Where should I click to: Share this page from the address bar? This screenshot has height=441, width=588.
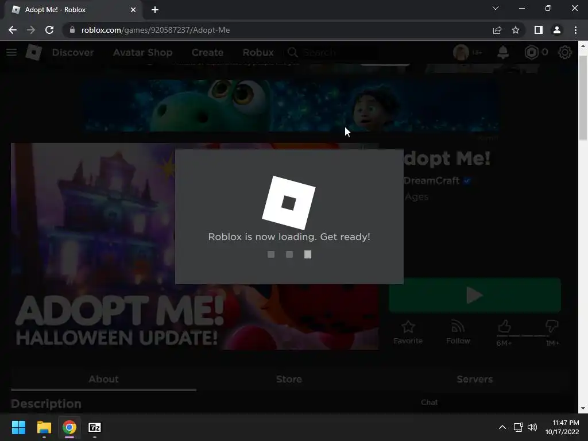click(497, 30)
